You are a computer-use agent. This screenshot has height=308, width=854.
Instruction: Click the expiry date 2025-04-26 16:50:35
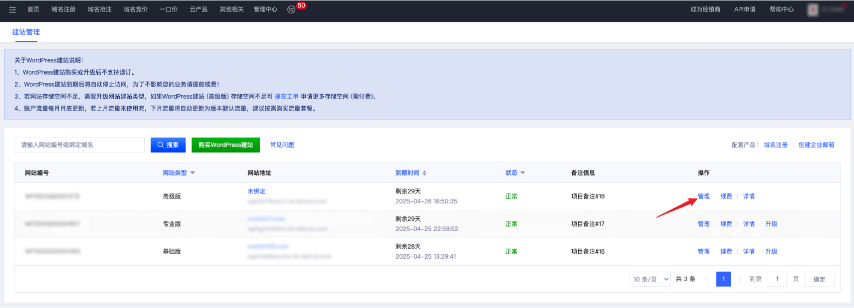(x=426, y=201)
